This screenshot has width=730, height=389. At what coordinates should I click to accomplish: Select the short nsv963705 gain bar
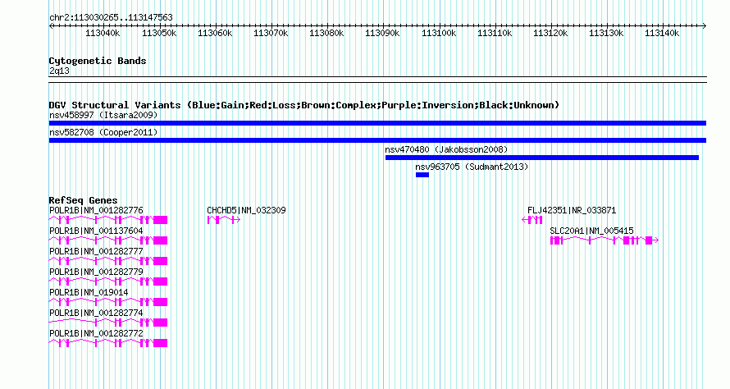422,175
